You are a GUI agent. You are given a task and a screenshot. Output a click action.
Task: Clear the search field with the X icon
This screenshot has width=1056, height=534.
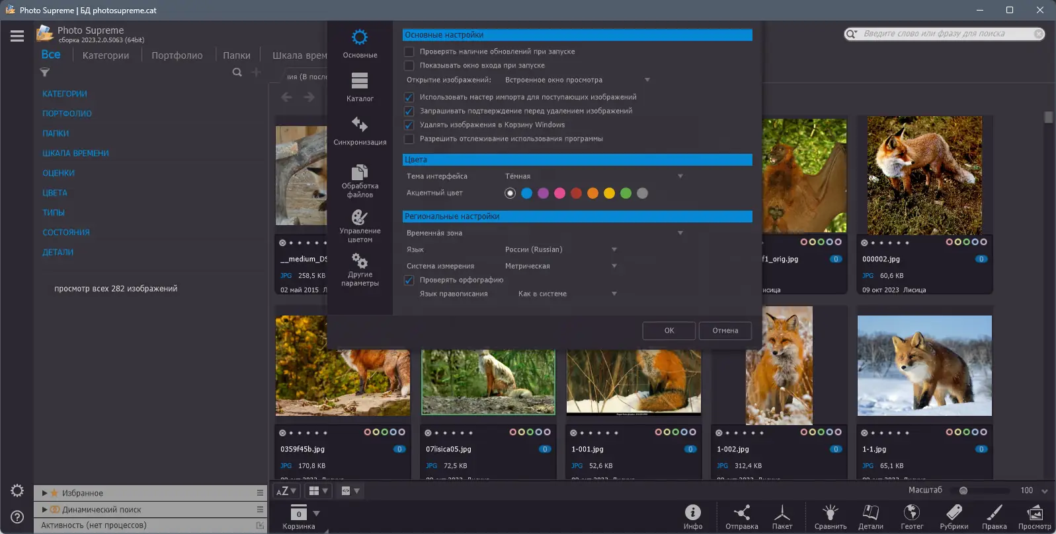(1039, 34)
